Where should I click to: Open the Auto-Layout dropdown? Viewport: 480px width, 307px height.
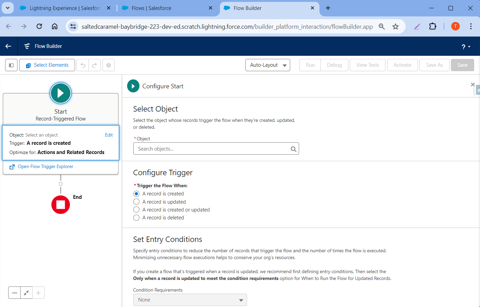coord(268,65)
